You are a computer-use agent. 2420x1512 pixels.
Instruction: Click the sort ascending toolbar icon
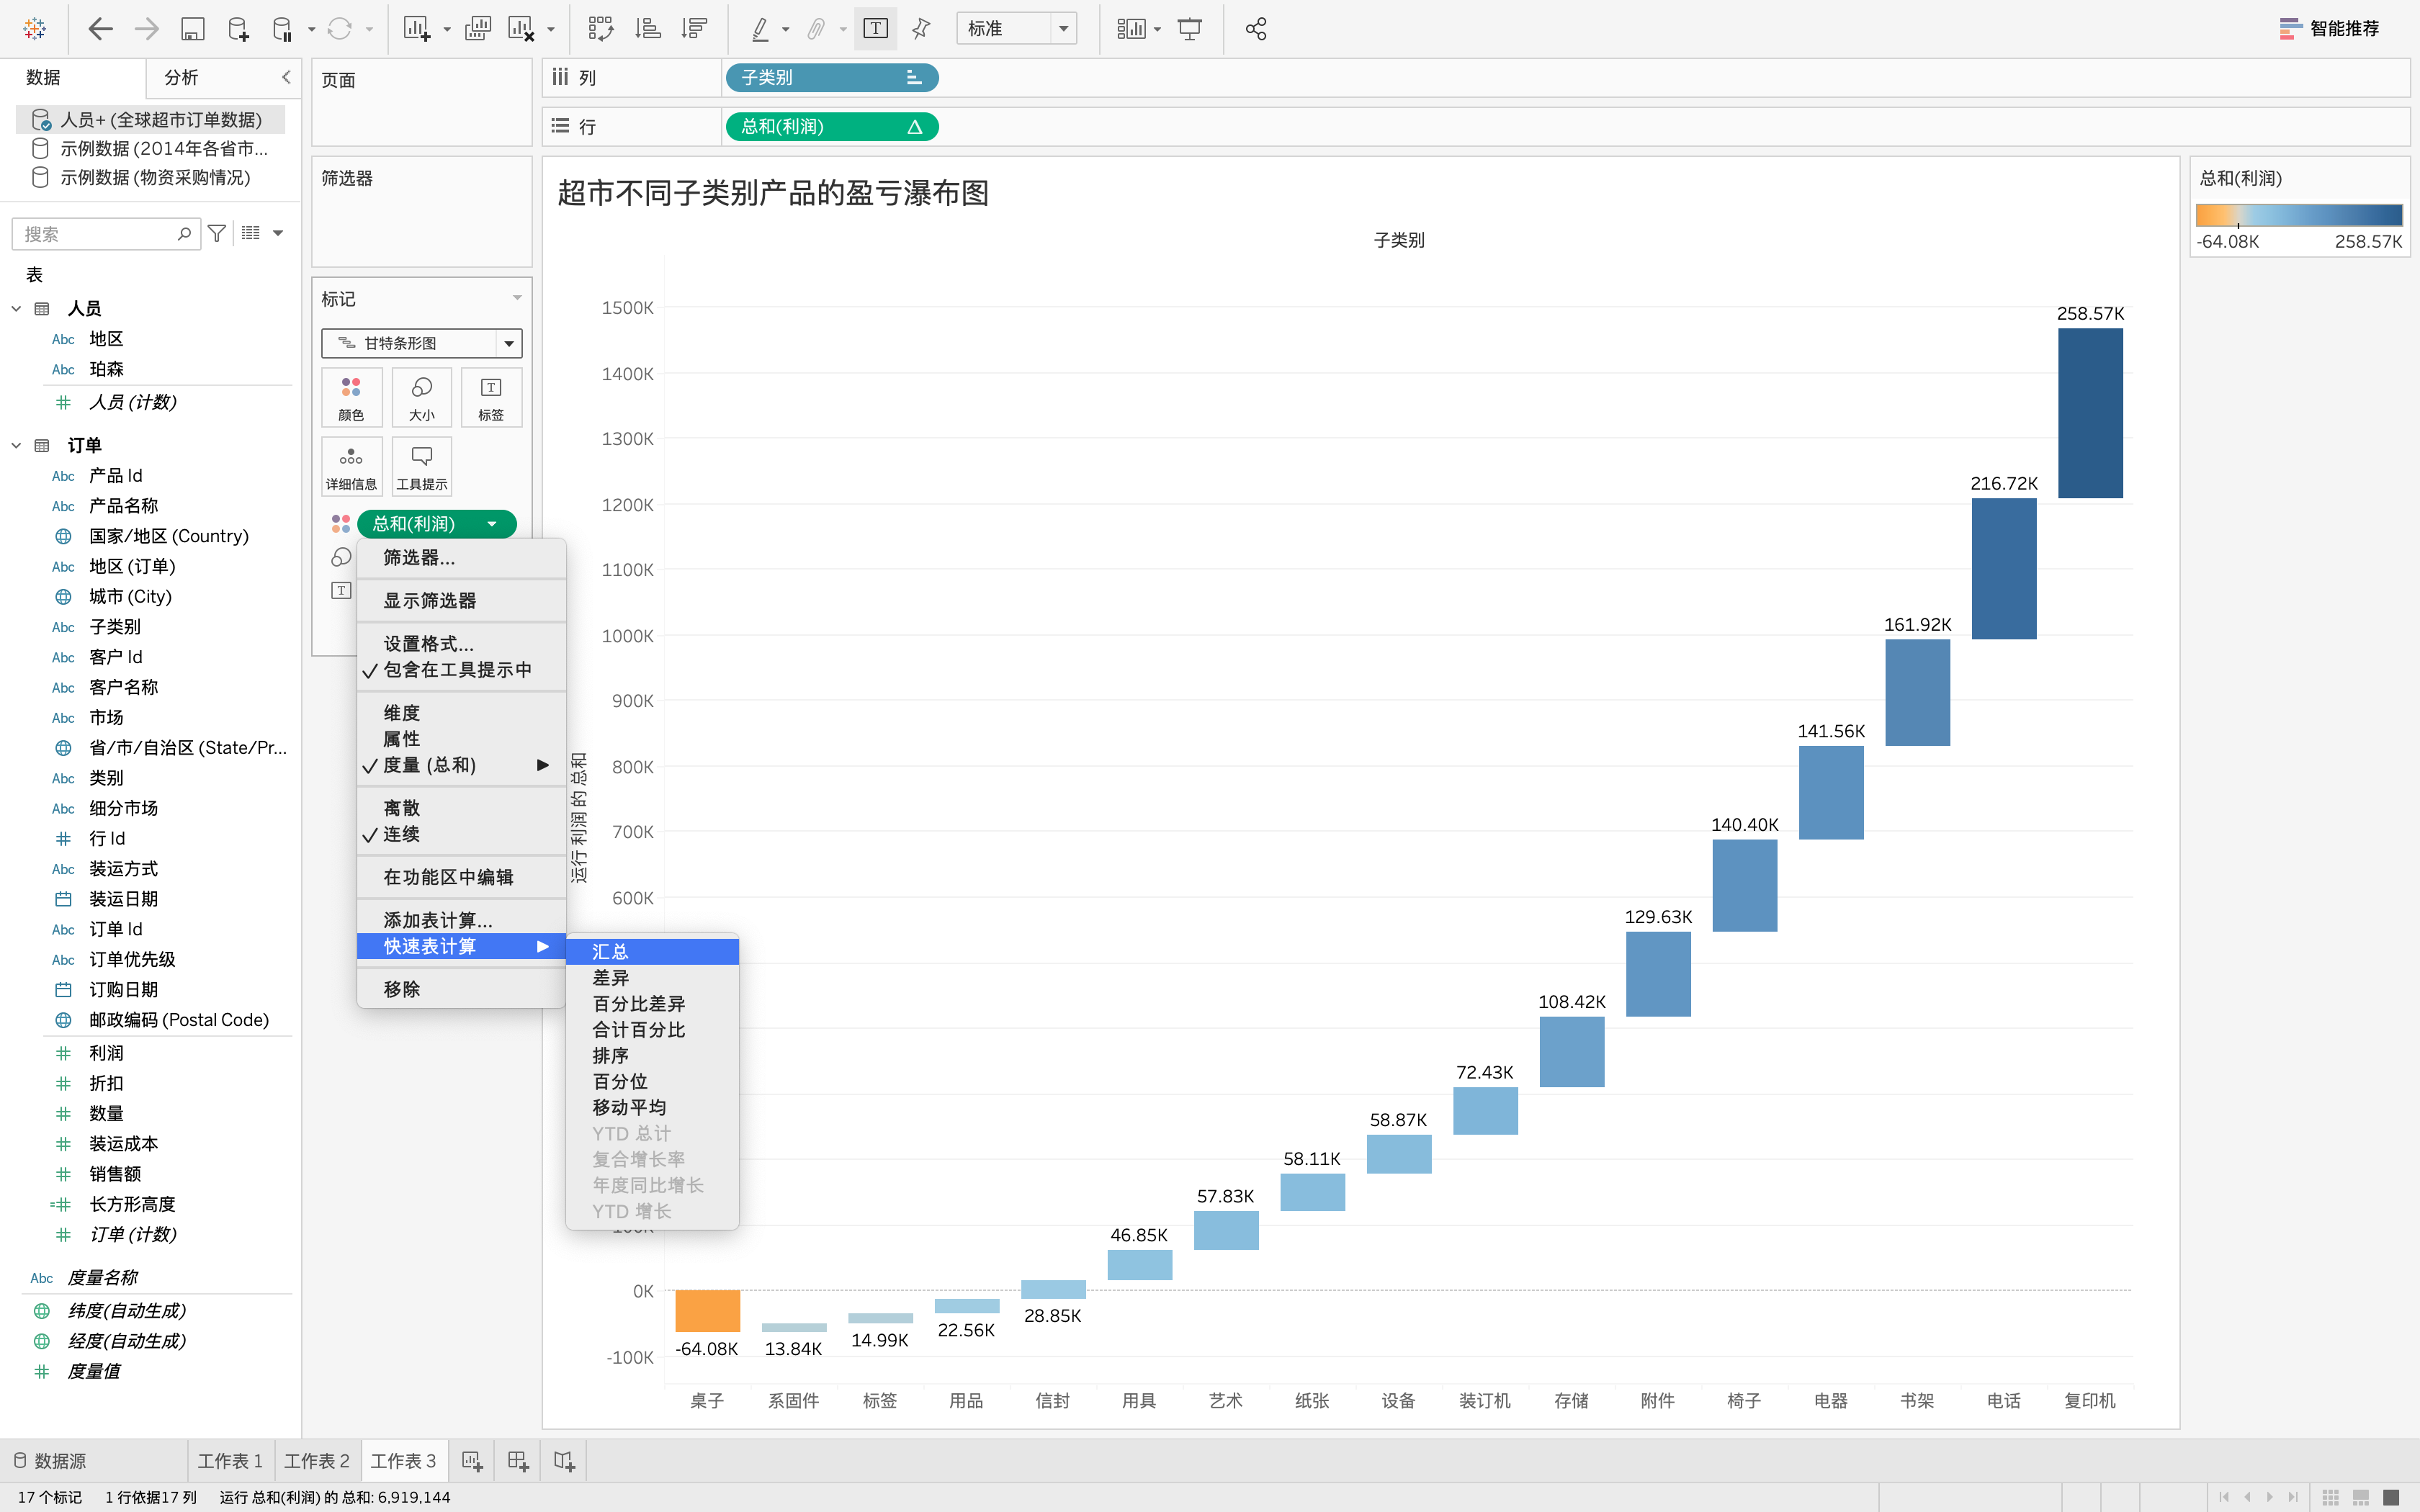(x=648, y=29)
